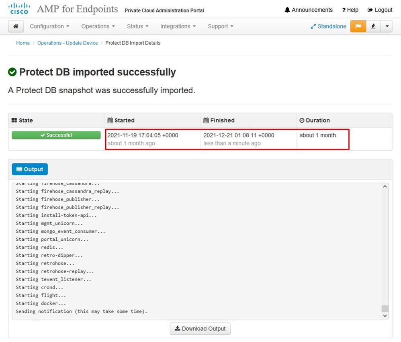Click the 'less than a minute ago' text
The width and height of the screenshot is (401, 342).
pyautogui.click(x=232, y=143)
